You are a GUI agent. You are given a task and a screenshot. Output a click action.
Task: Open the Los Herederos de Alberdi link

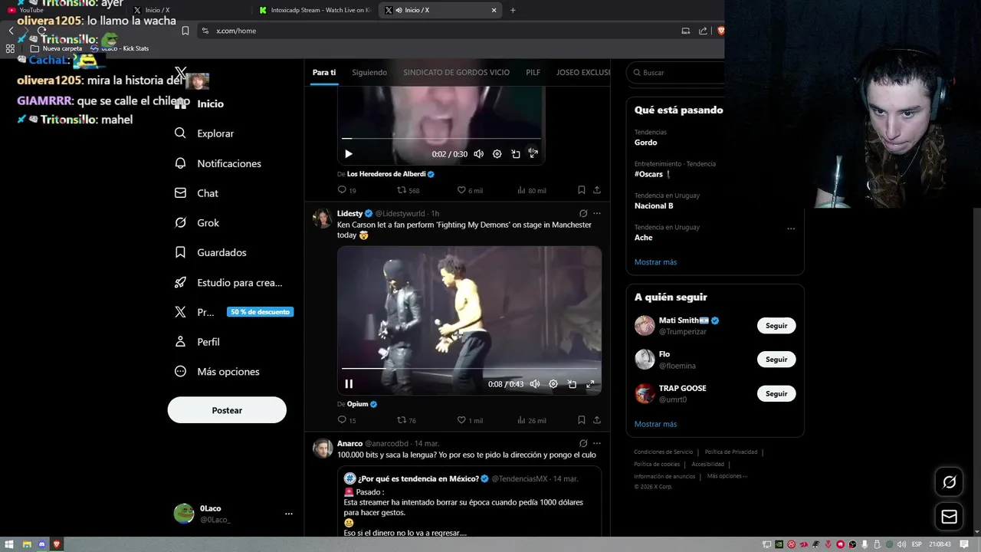point(386,174)
